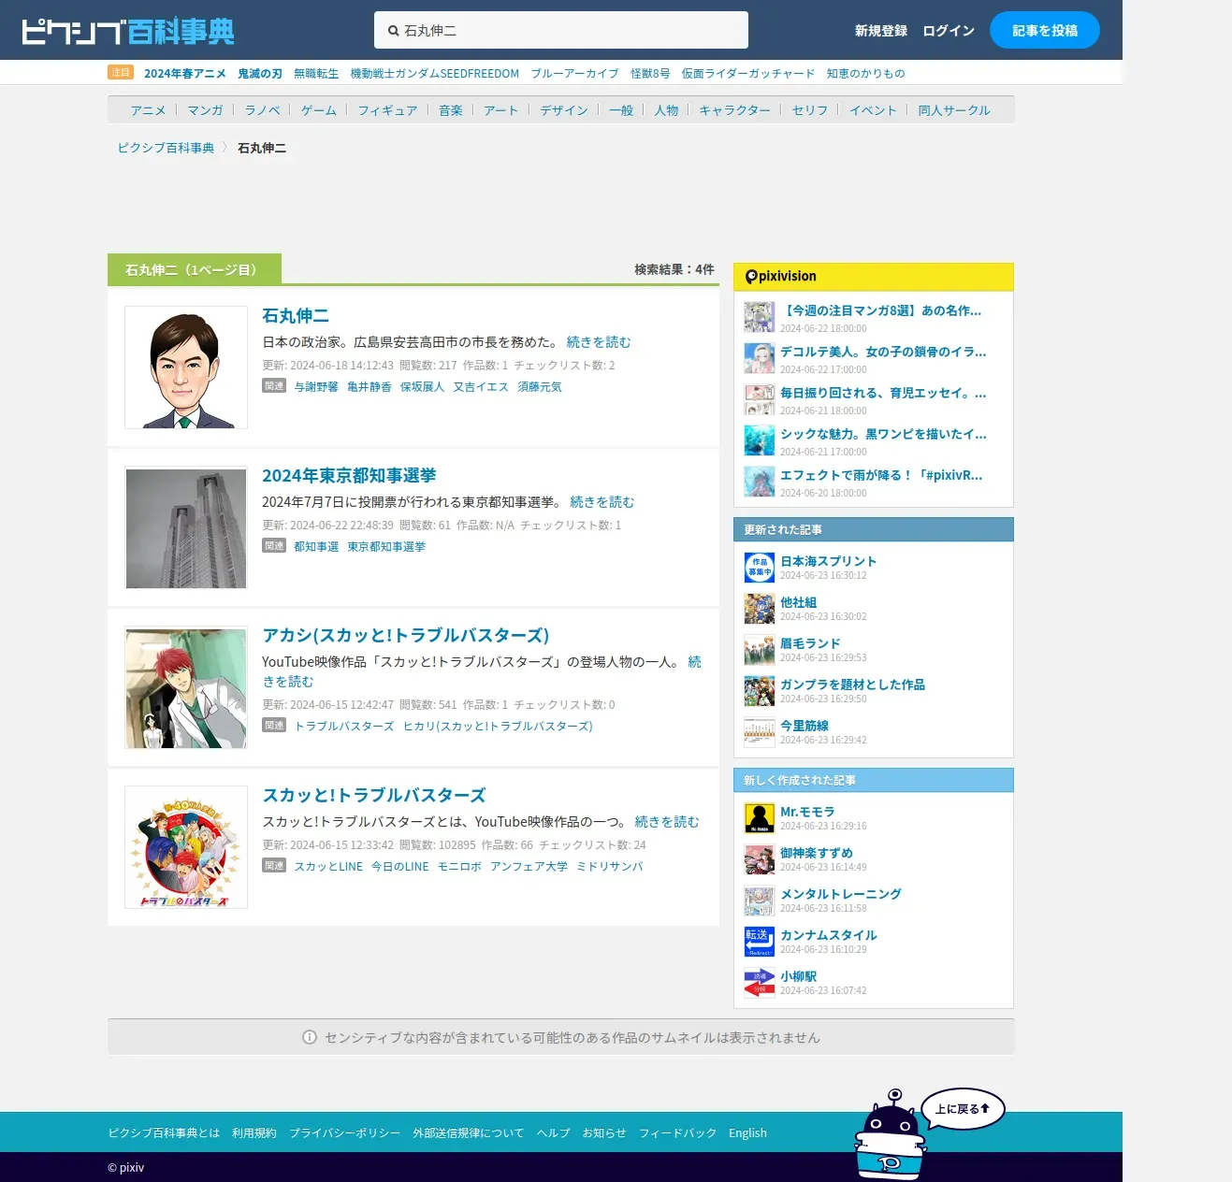Click the ログイン link
The height and width of the screenshot is (1182, 1232).
949,31
